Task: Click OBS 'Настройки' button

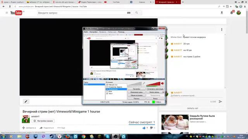Action: pos(136,89)
